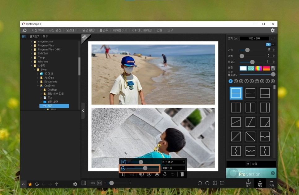Open the 일괄 편집 tab
This screenshot has width=299, height=195.
point(89,30)
